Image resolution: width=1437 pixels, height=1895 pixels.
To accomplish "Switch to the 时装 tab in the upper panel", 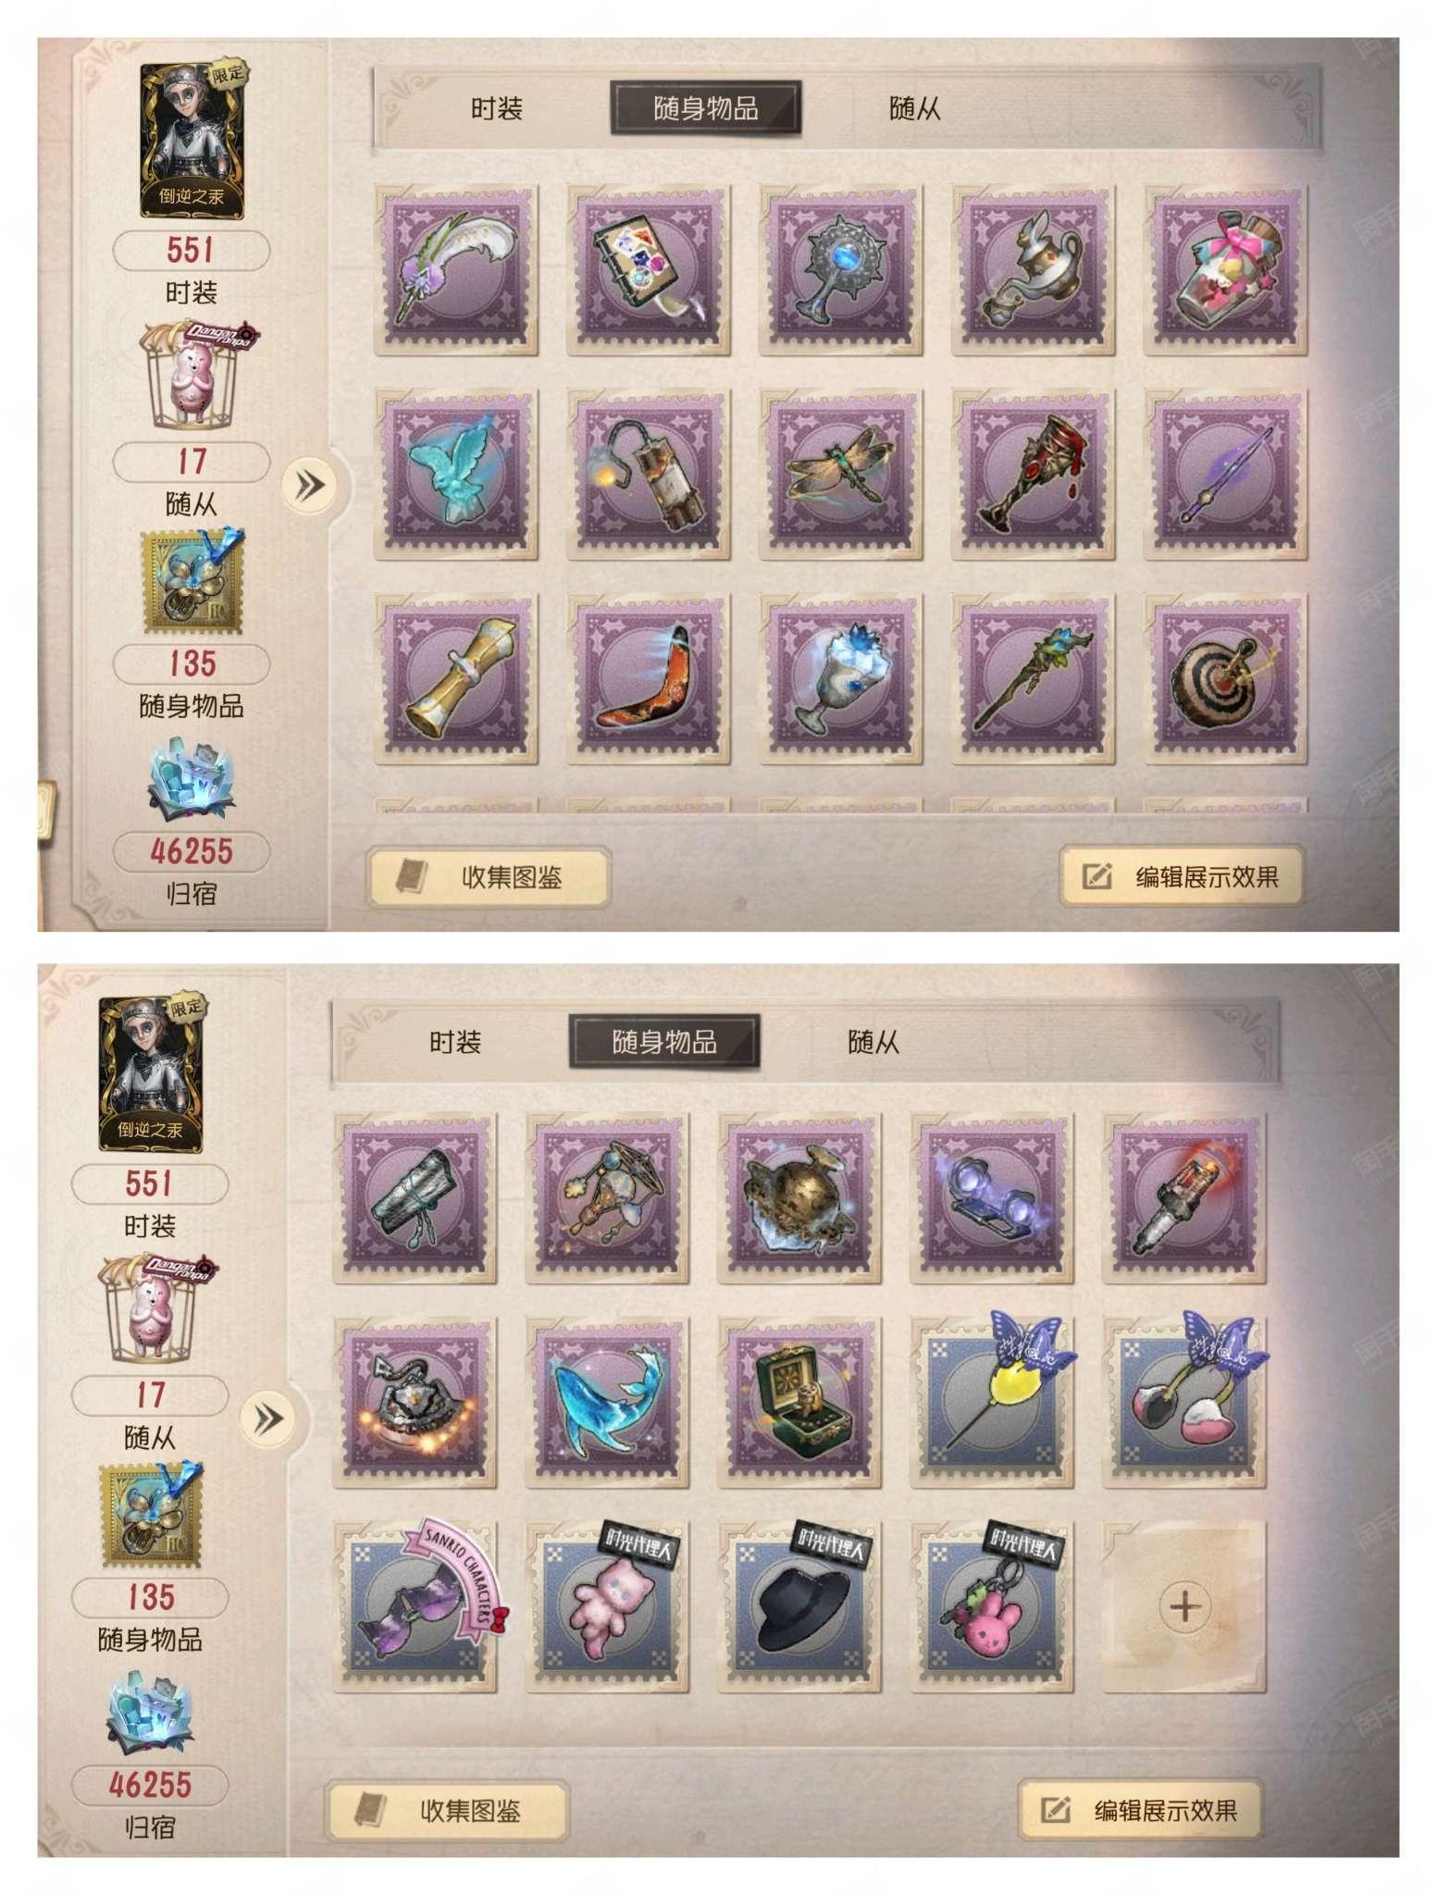I will pos(497,109).
